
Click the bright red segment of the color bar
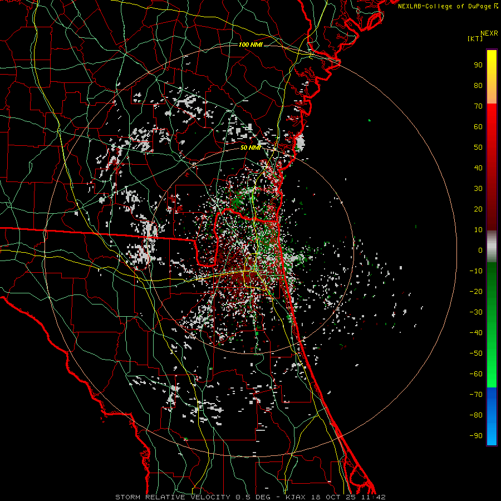click(492, 121)
